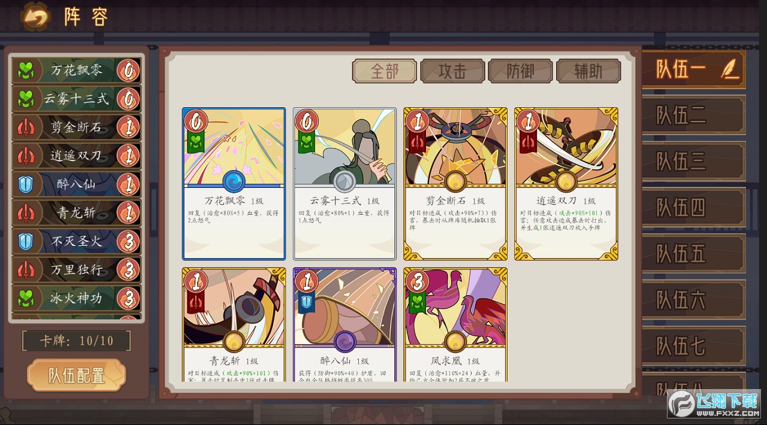Select team slot 队伍二
The height and width of the screenshot is (425, 767).
point(694,115)
